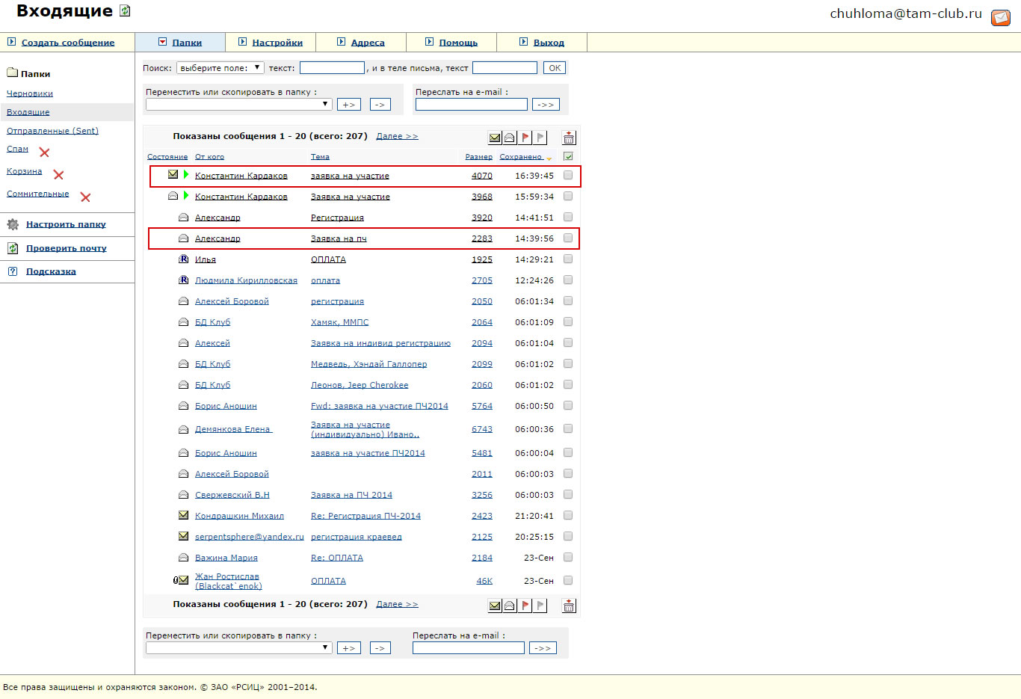Viewport: 1021px width, 699px height.
Task: Expand the move-or-copy folder dropdown above the list
Action: [x=239, y=105]
